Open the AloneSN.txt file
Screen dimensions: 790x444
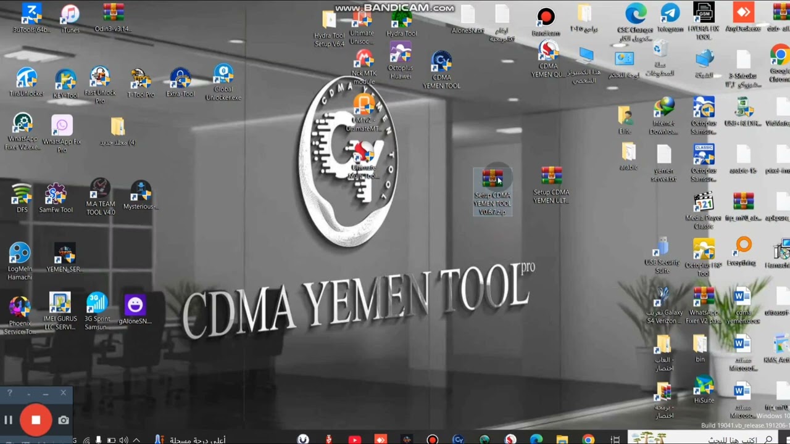point(468,19)
